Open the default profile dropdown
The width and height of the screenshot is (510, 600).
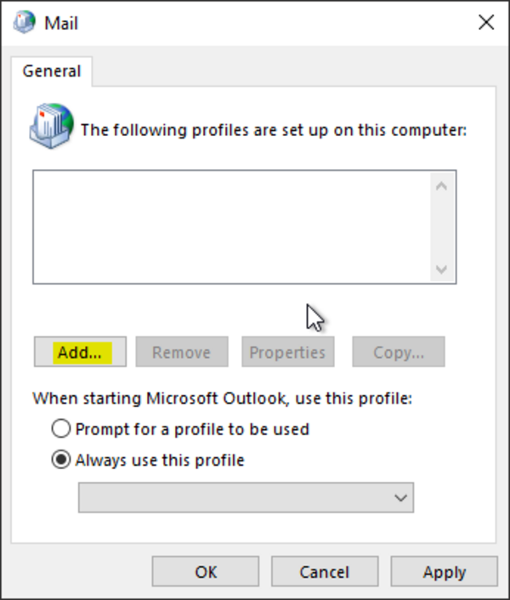tap(246, 497)
